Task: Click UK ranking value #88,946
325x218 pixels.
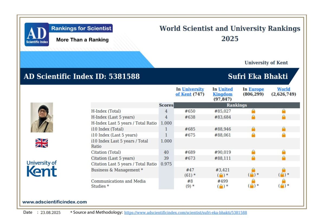Action: pyautogui.click(x=223, y=129)
